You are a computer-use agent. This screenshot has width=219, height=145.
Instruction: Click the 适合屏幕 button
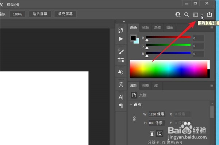tap(40, 14)
